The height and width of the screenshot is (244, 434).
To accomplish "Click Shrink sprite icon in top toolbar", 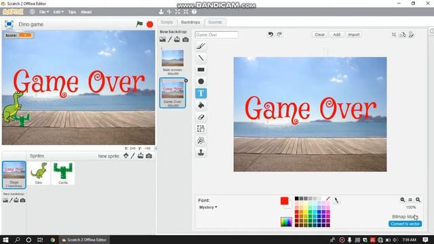I will coord(186,12).
